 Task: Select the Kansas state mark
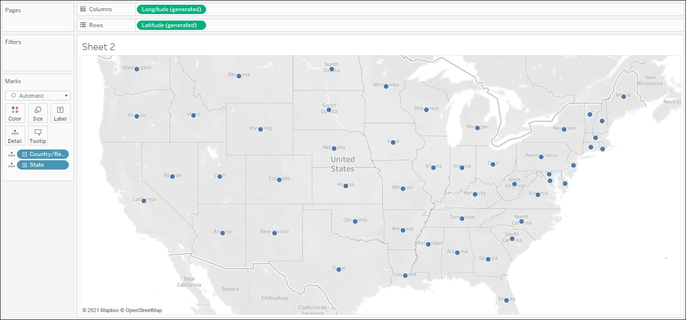click(346, 186)
